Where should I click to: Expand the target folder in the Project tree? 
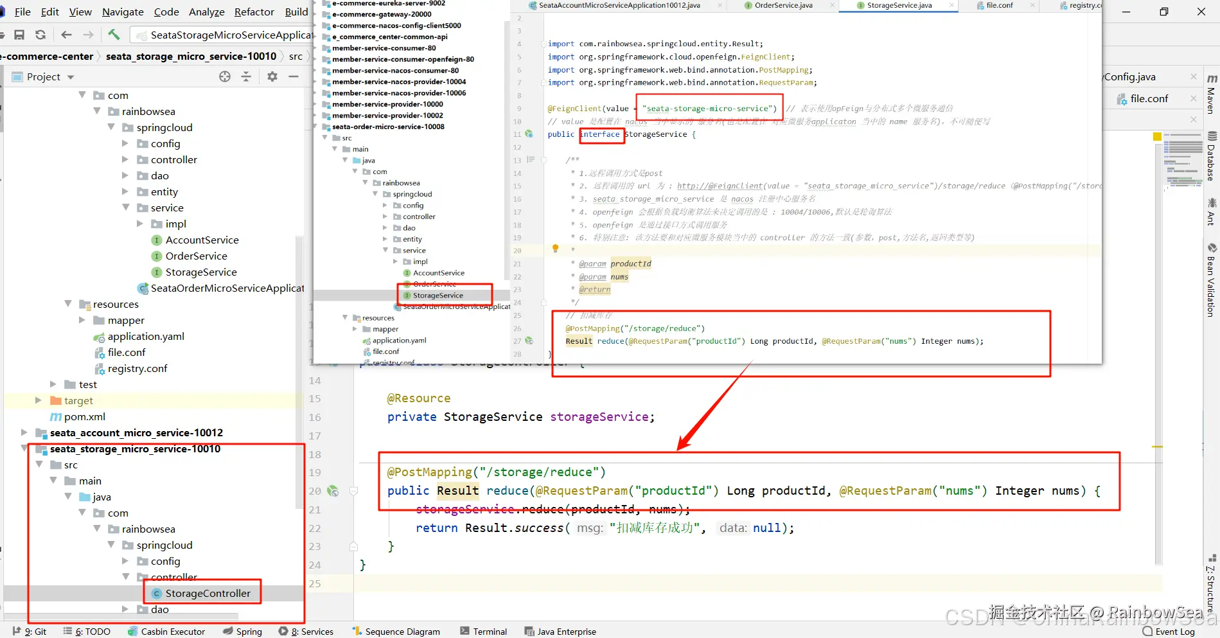39,400
